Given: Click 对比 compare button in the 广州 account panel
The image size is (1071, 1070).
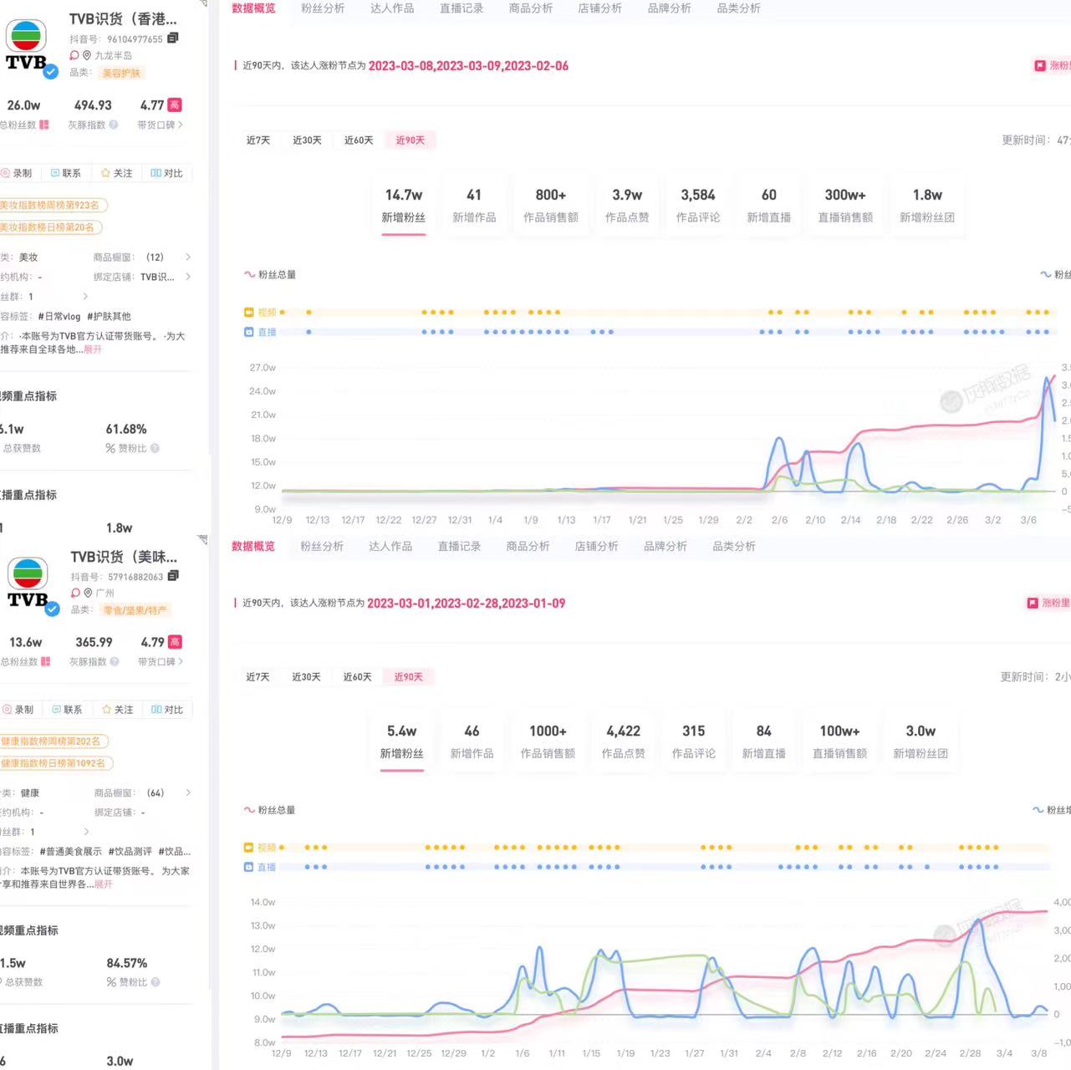Looking at the screenshot, I should (166, 710).
